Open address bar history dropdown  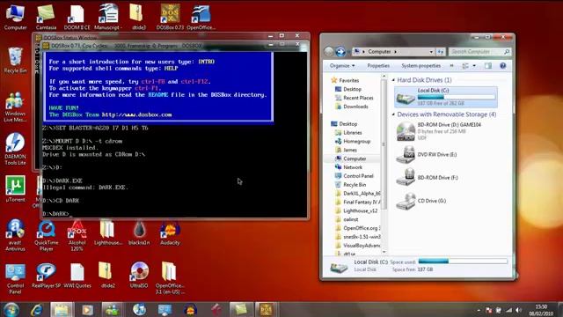click(x=431, y=52)
